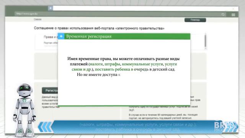The height and width of the screenshot is (138, 245).
Task: Click the reload icon in the address bar
Action: (223, 15)
